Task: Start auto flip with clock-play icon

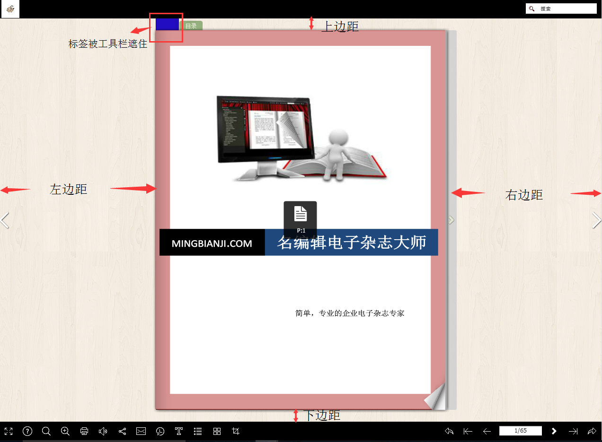Action: click(160, 431)
